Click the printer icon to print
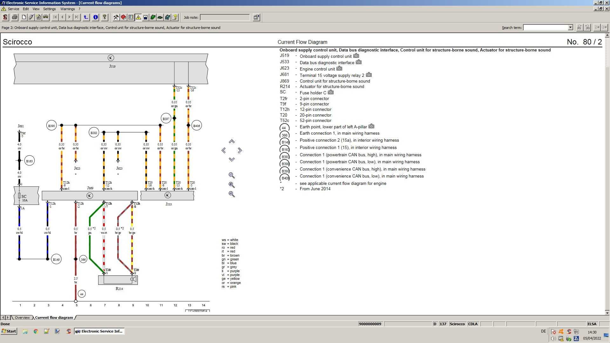The image size is (610, 343). pyautogui.click(x=14, y=17)
